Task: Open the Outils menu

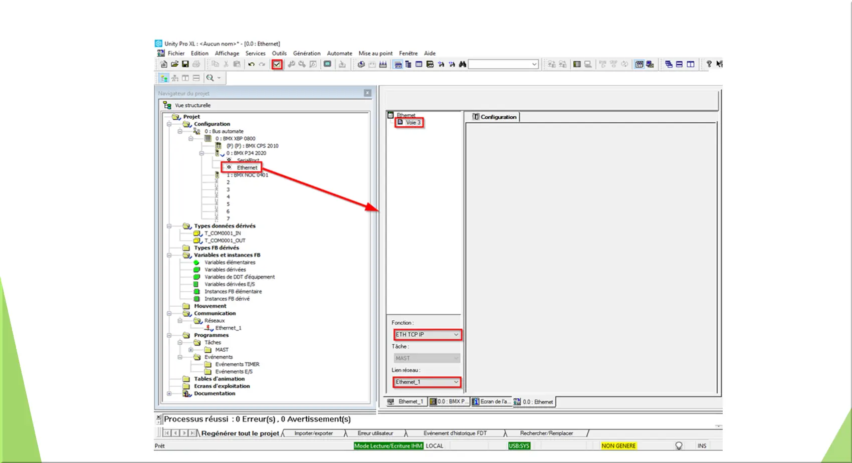Action: pyautogui.click(x=279, y=53)
